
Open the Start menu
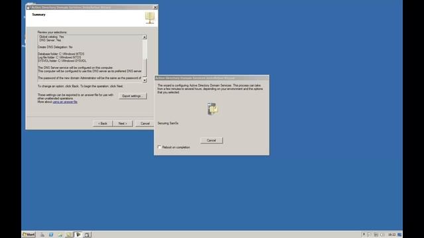28,235
